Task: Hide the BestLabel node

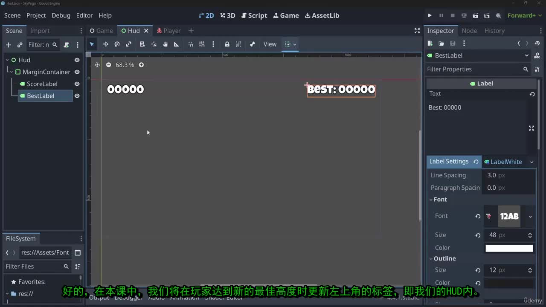Action: click(77, 96)
